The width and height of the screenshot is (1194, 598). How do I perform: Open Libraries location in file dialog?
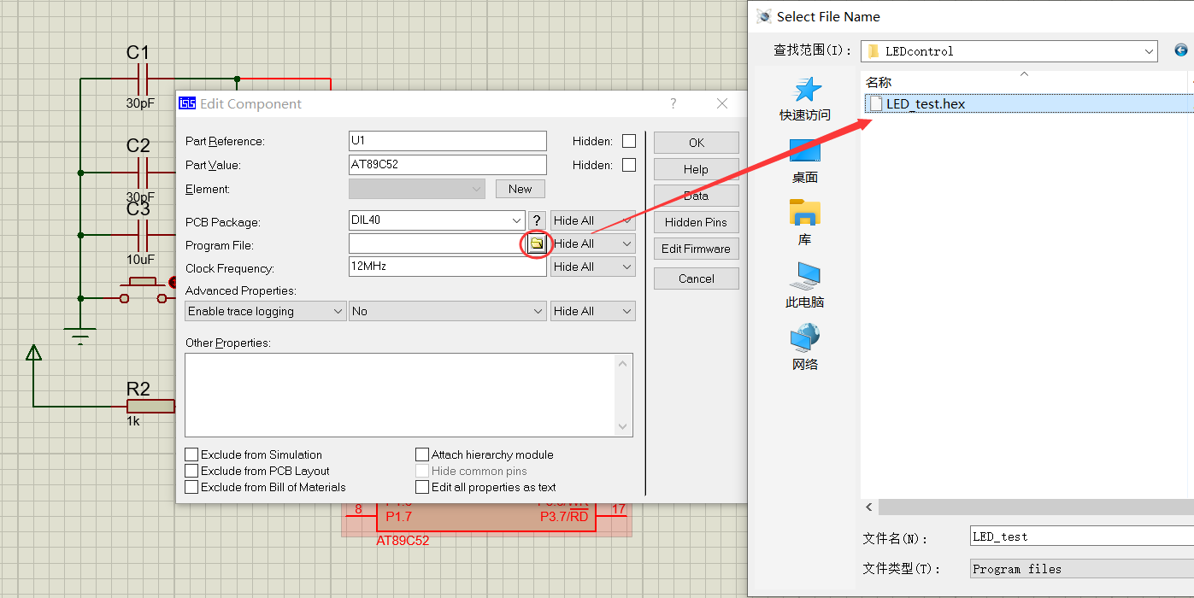coord(804,224)
